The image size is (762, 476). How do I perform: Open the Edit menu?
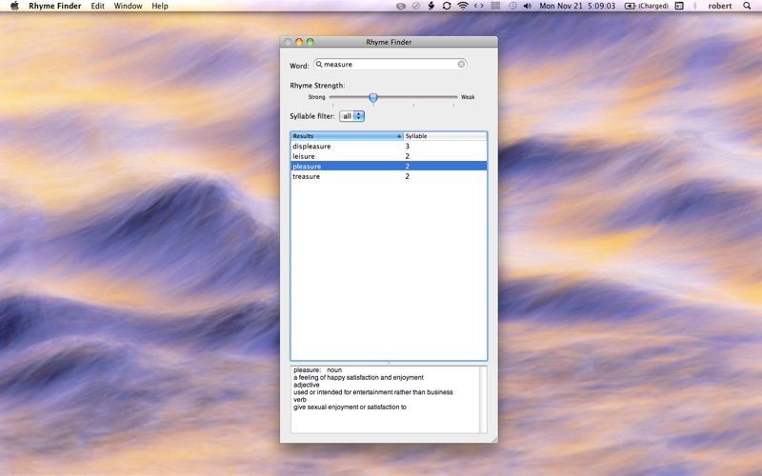pos(98,6)
